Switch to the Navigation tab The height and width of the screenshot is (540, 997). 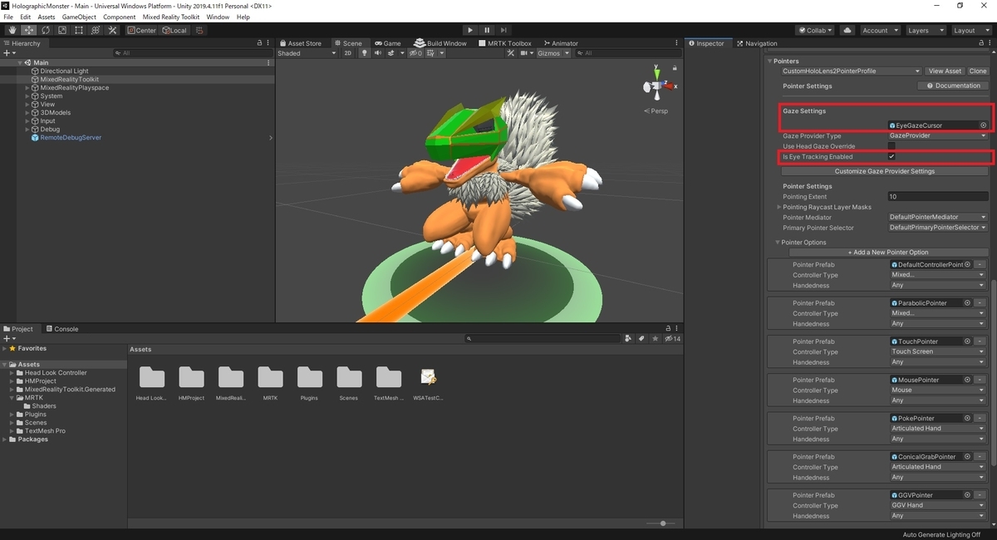click(756, 43)
